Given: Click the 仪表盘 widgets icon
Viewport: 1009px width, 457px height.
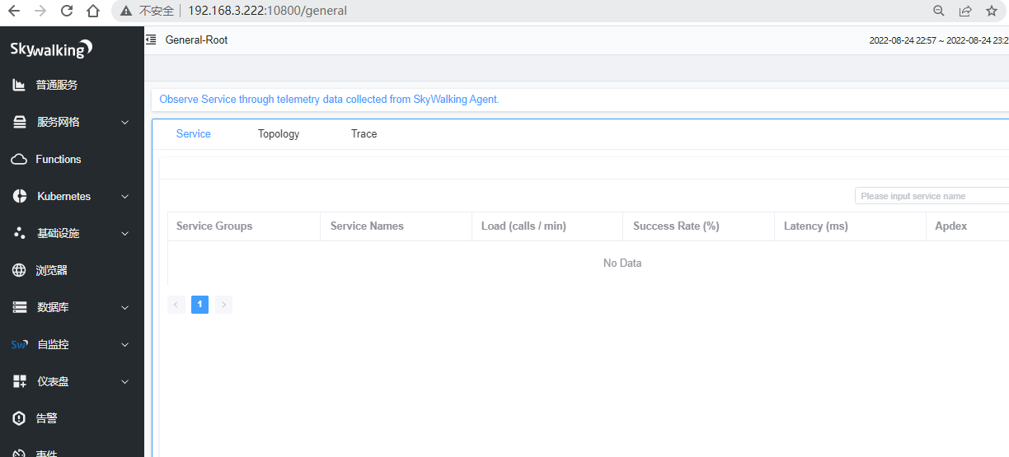Looking at the screenshot, I should coord(20,381).
